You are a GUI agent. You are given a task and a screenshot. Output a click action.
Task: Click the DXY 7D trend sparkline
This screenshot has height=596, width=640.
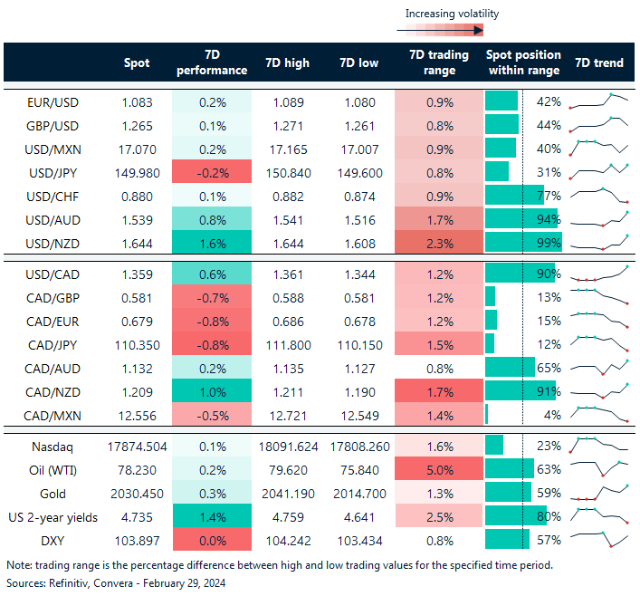point(600,539)
